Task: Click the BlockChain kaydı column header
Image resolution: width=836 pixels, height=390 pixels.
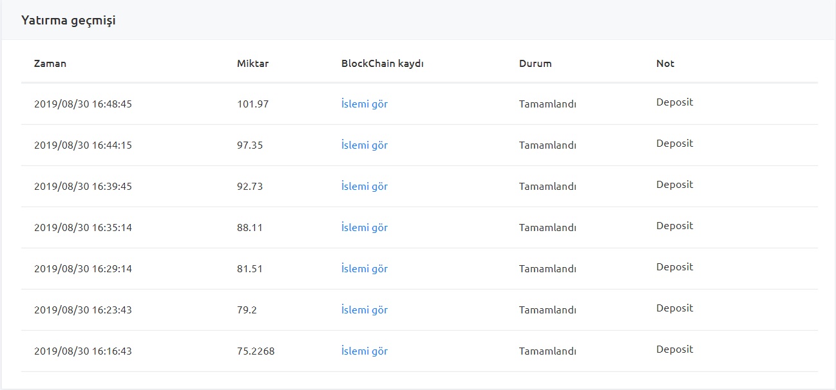Action: pos(383,63)
